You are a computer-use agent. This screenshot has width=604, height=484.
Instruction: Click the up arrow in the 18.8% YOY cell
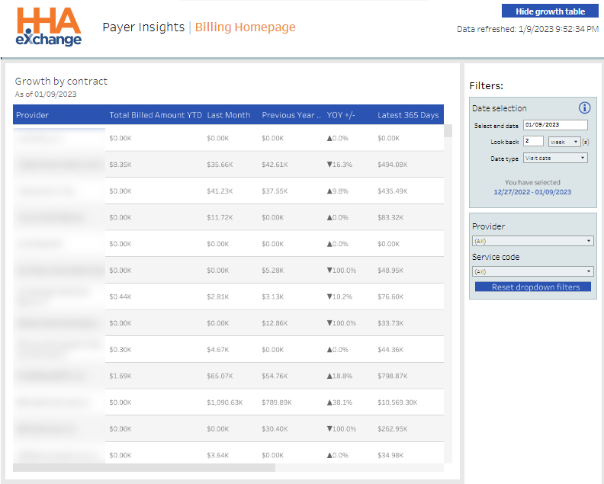[x=329, y=377]
